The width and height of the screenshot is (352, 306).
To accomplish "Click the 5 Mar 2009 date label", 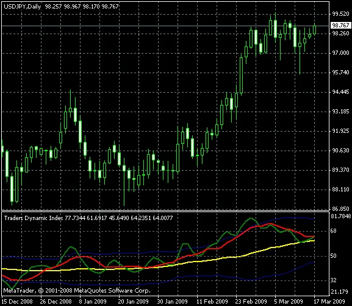I will tap(289, 301).
